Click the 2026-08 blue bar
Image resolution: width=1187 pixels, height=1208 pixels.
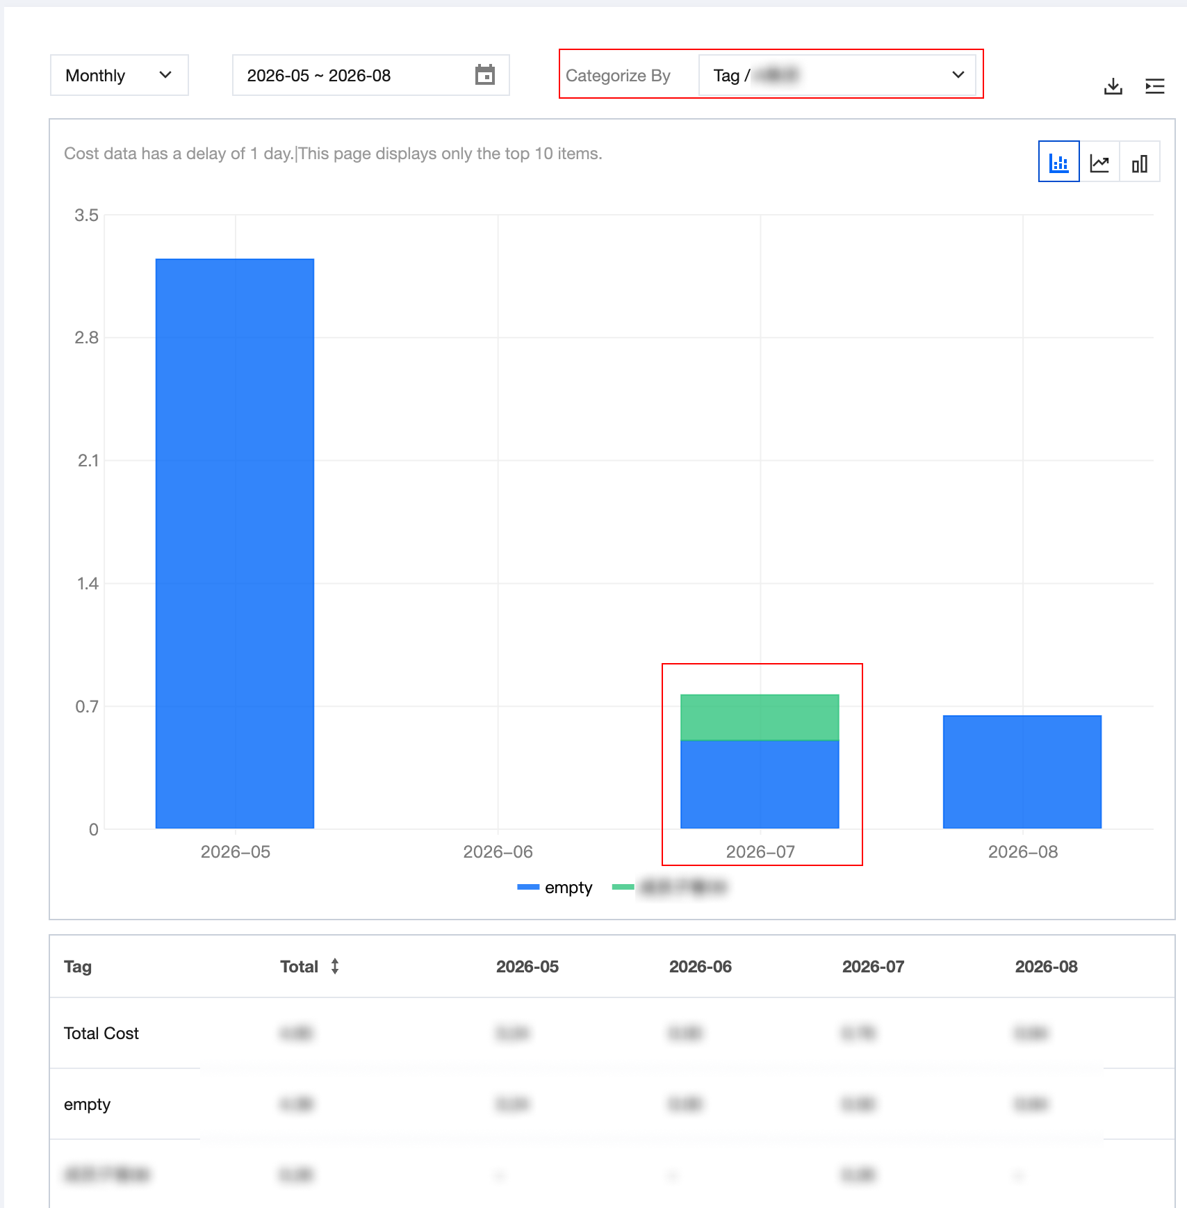(x=1022, y=772)
